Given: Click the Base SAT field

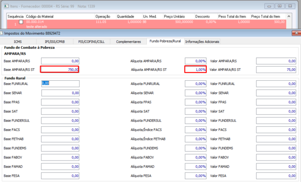Looking at the screenshot, I should (x=60, y=111).
